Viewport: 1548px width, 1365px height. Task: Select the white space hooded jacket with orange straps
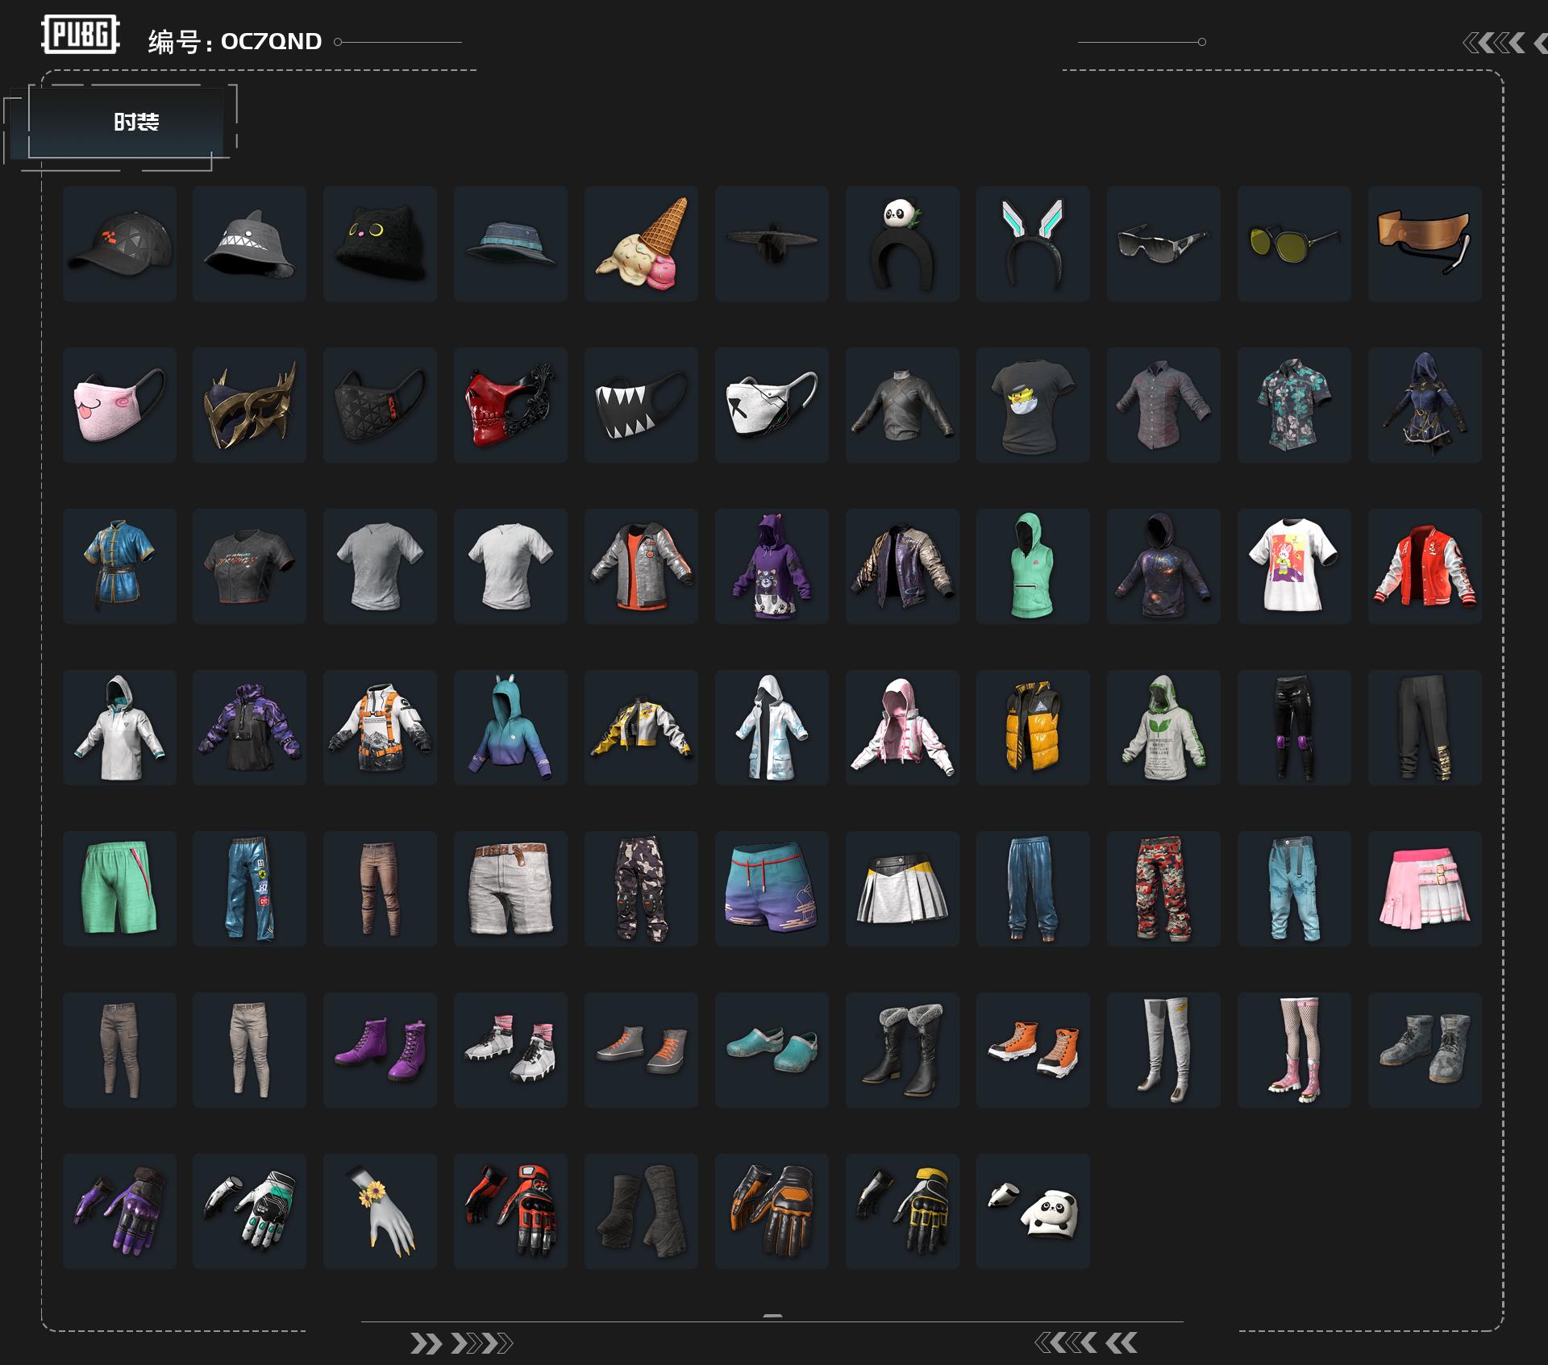pyautogui.click(x=380, y=727)
